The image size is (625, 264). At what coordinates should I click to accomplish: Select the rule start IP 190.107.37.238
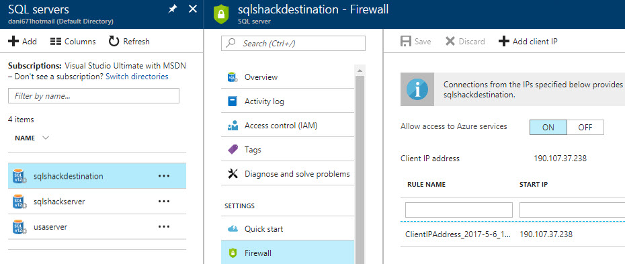[x=546, y=234]
